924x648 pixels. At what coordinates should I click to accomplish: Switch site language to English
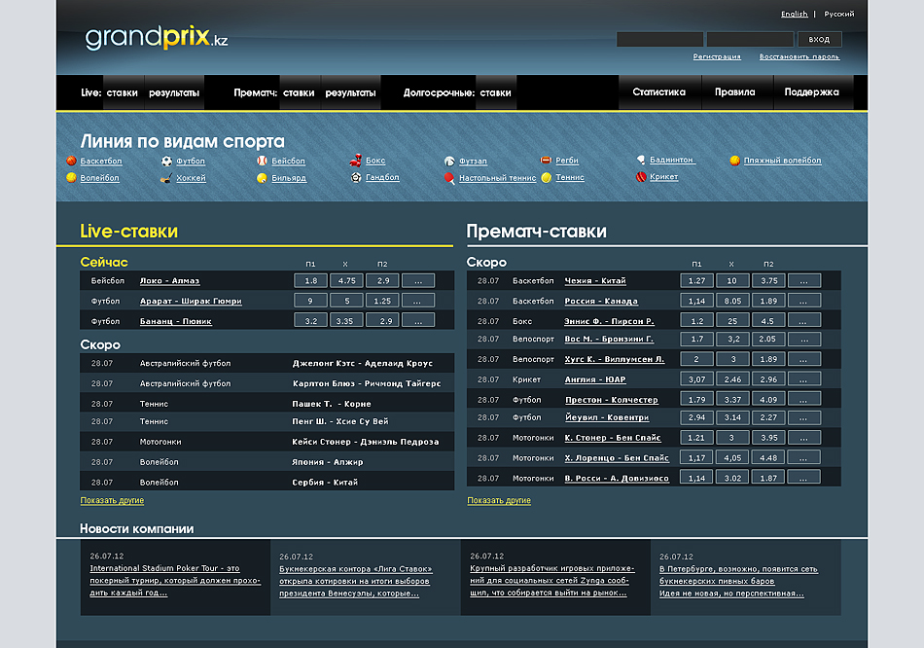point(794,15)
